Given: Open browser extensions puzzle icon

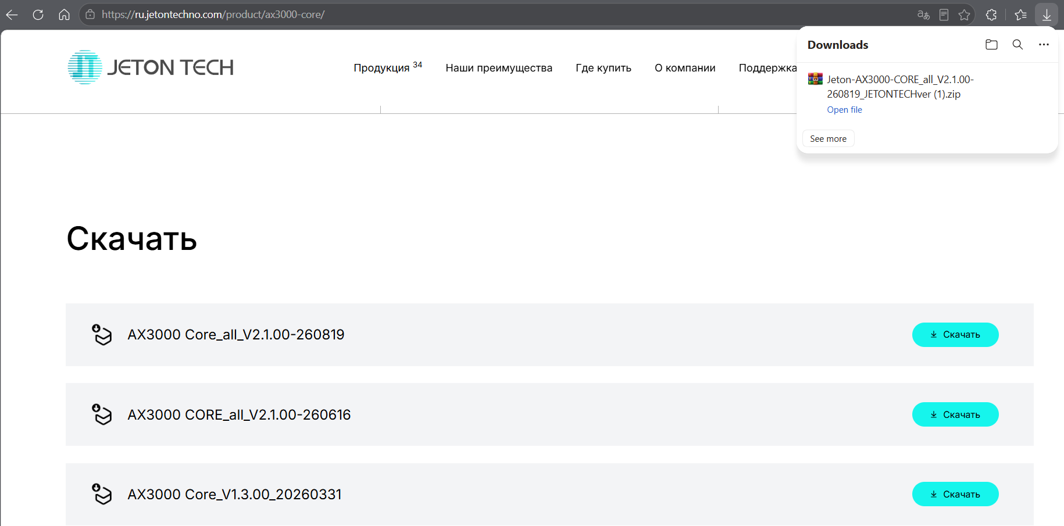Looking at the screenshot, I should (x=991, y=15).
